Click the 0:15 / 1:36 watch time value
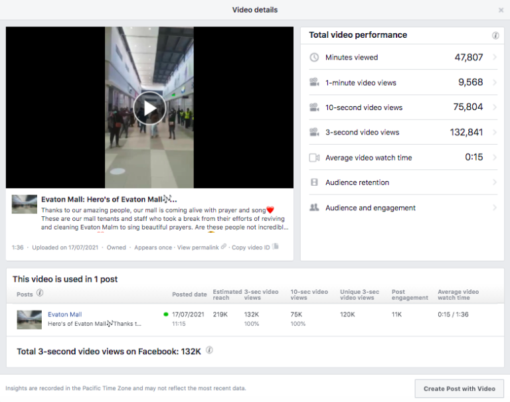Screen dimensions: 510x402 453,314
